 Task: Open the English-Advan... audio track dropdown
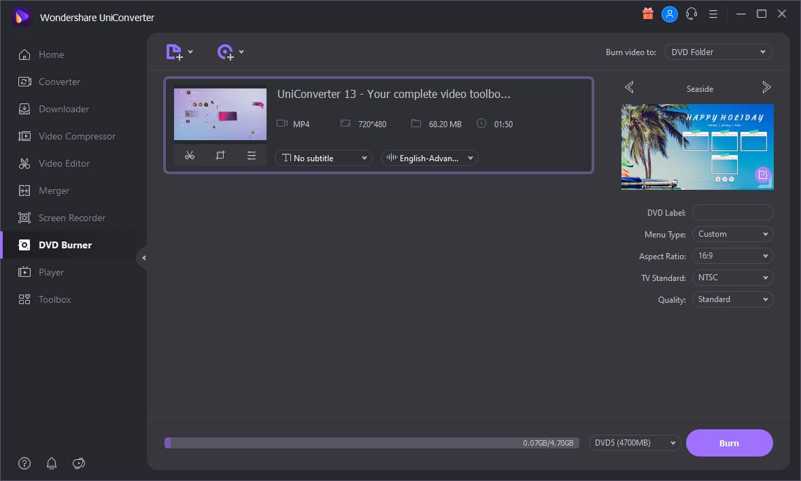coord(430,158)
